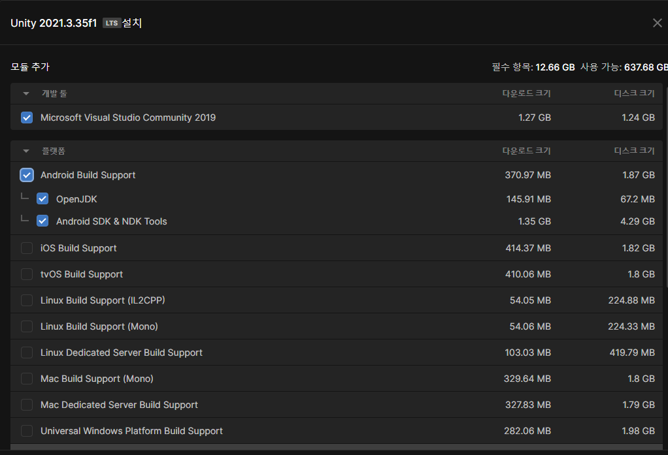
Task: Click Linux Dedicated Server 103.03 MB size
Action: click(x=528, y=353)
